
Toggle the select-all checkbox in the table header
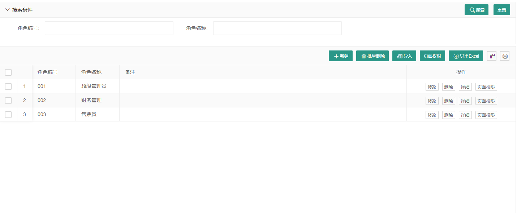(8, 72)
